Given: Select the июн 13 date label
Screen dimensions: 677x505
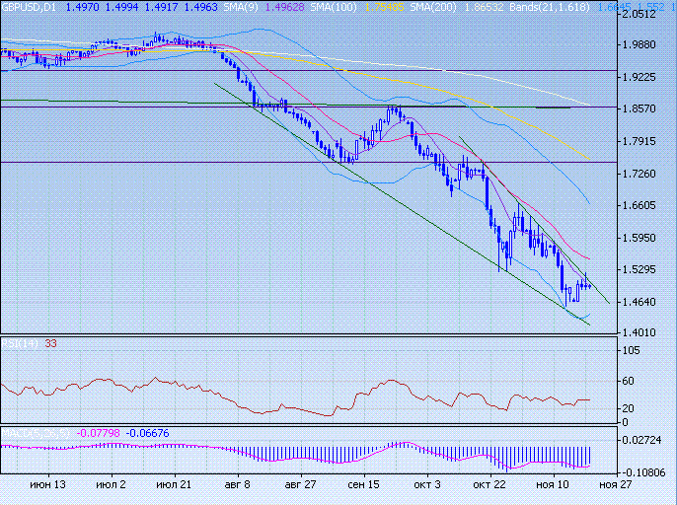Looking at the screenshot, I should [47, 485].
